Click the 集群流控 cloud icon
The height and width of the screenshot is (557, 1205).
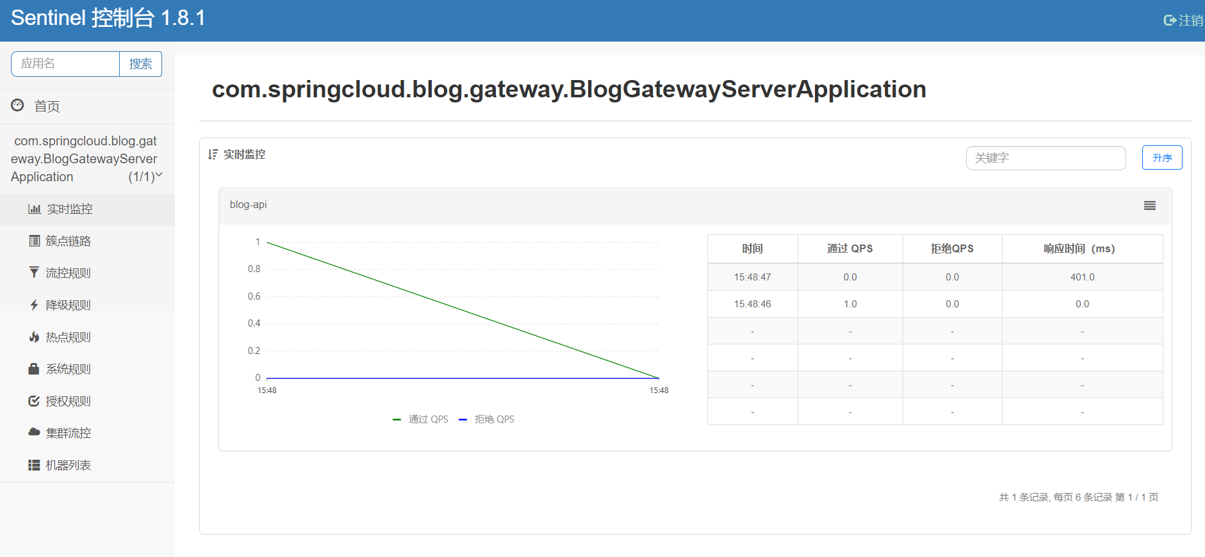(x=34, y=432)
